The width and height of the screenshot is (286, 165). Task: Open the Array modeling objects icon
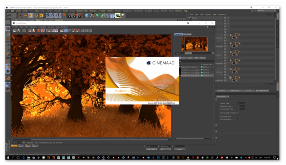tap(102, 15)
